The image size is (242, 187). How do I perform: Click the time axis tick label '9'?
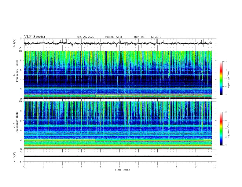[196, 167]
